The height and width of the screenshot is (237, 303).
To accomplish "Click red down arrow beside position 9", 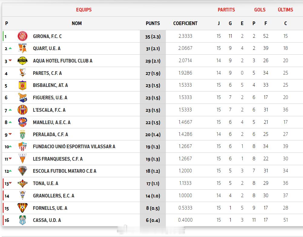I will (x=10, y=134).
